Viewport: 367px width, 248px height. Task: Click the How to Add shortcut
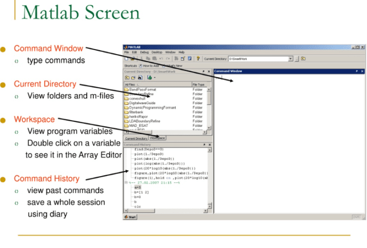[x=149, y=66]
